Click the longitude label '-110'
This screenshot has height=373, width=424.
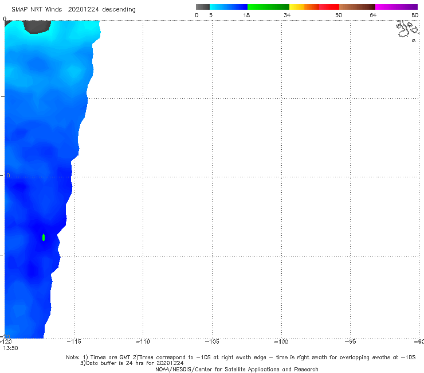tap(143, 341)
